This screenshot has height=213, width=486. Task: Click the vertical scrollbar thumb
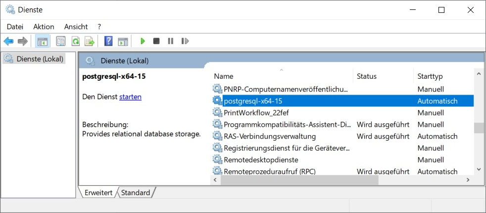[479, 128]
